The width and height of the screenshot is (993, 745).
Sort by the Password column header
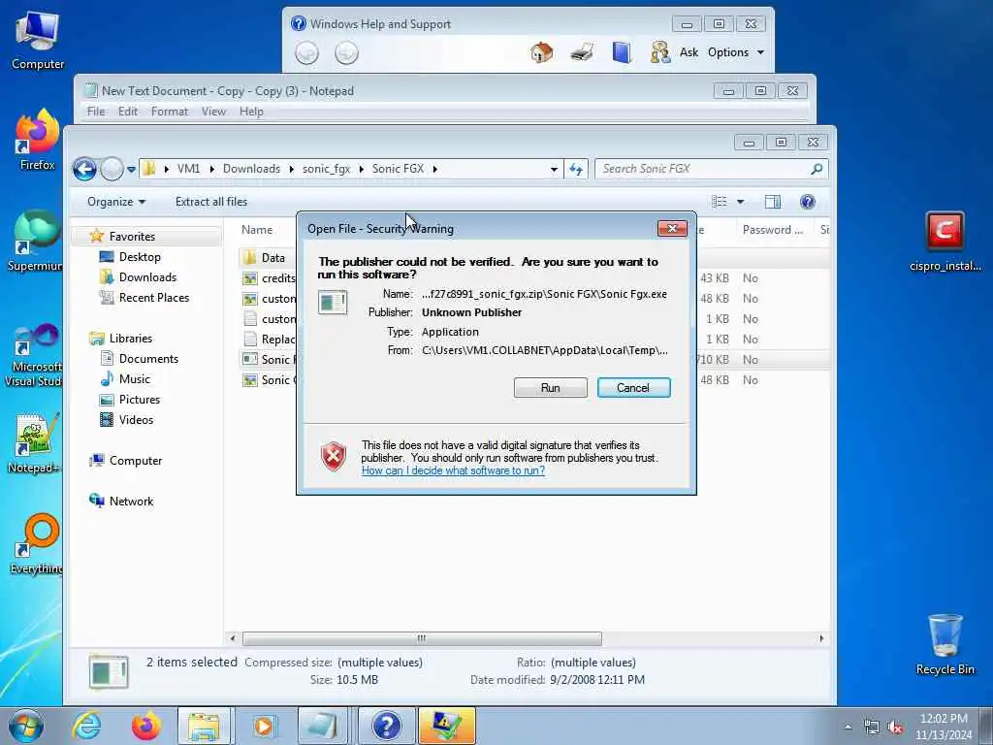[773, 230]
